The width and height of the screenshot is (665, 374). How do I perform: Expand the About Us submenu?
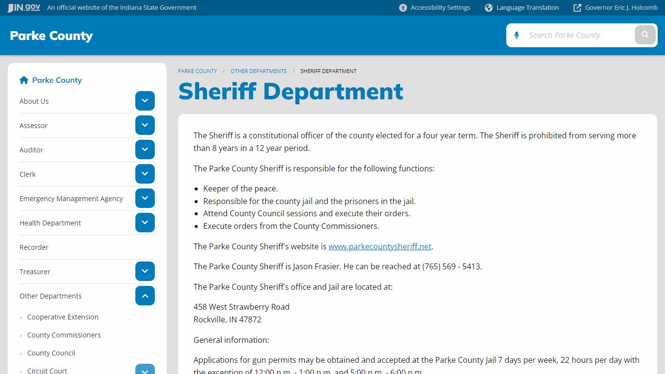(145, 101)
